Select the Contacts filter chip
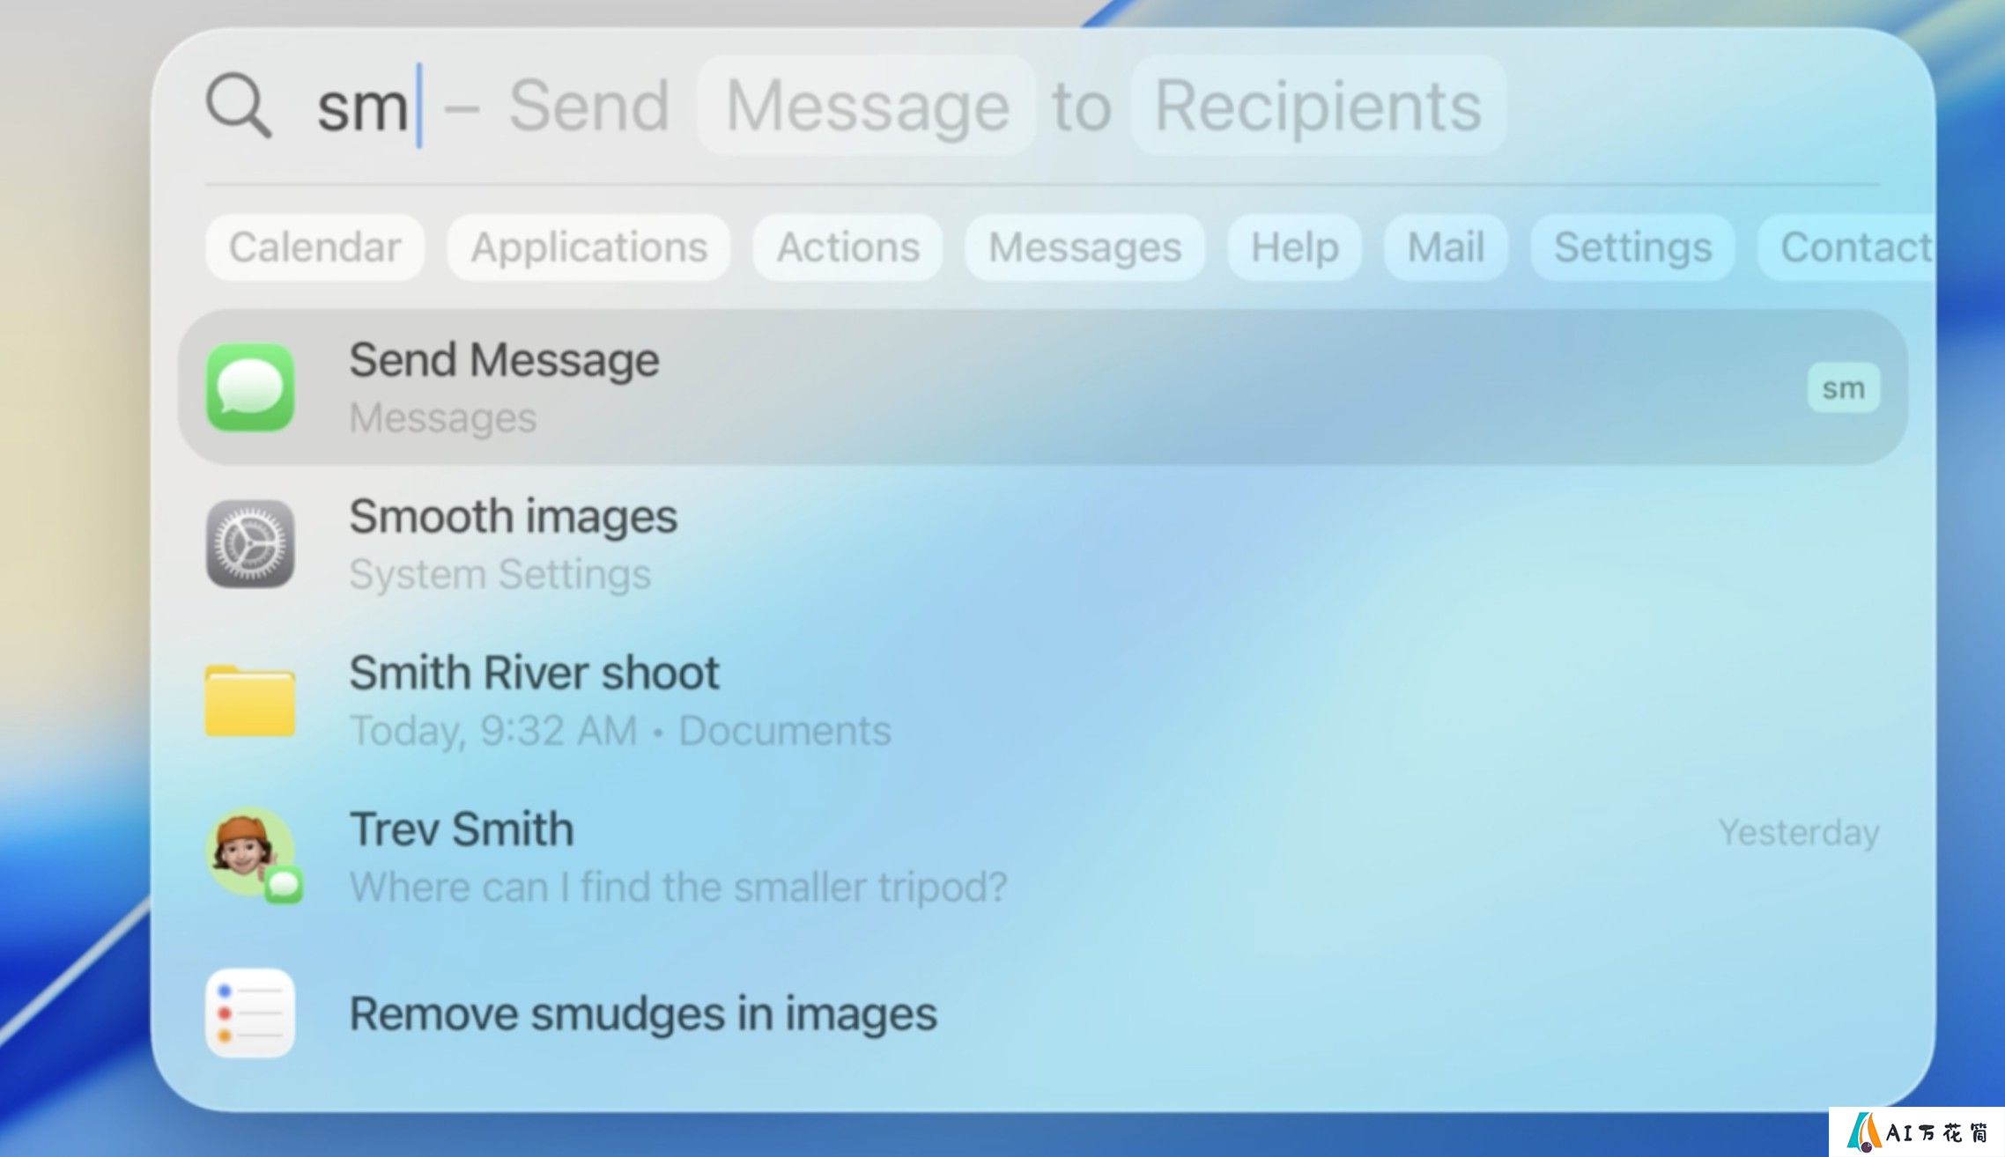 coord(1846,247)
